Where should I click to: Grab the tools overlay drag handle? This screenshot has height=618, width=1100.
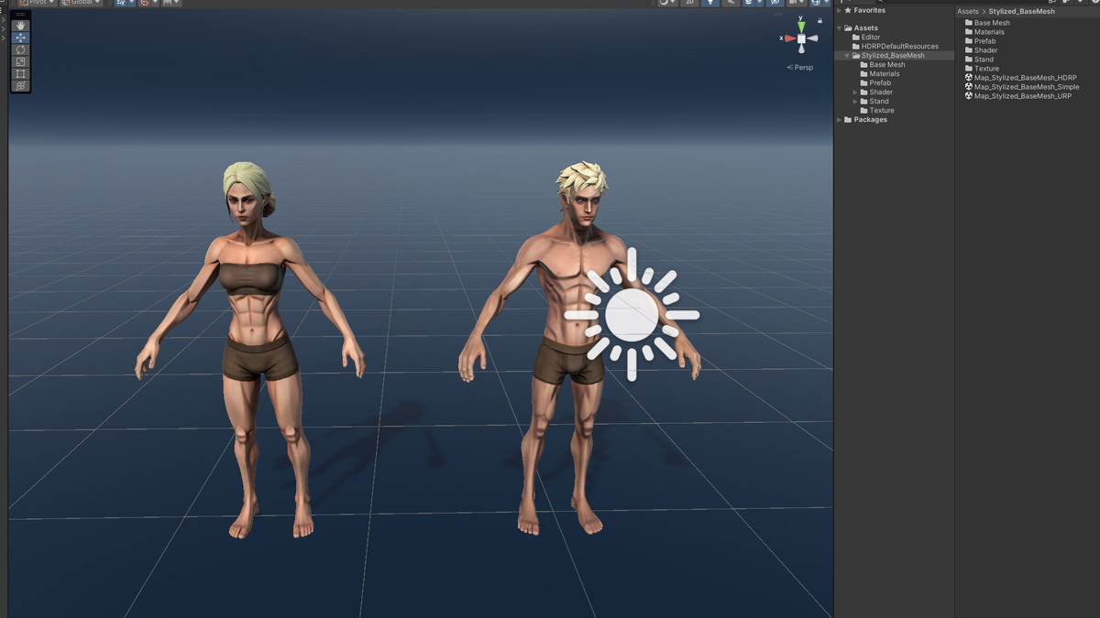[x=20, y=15]
